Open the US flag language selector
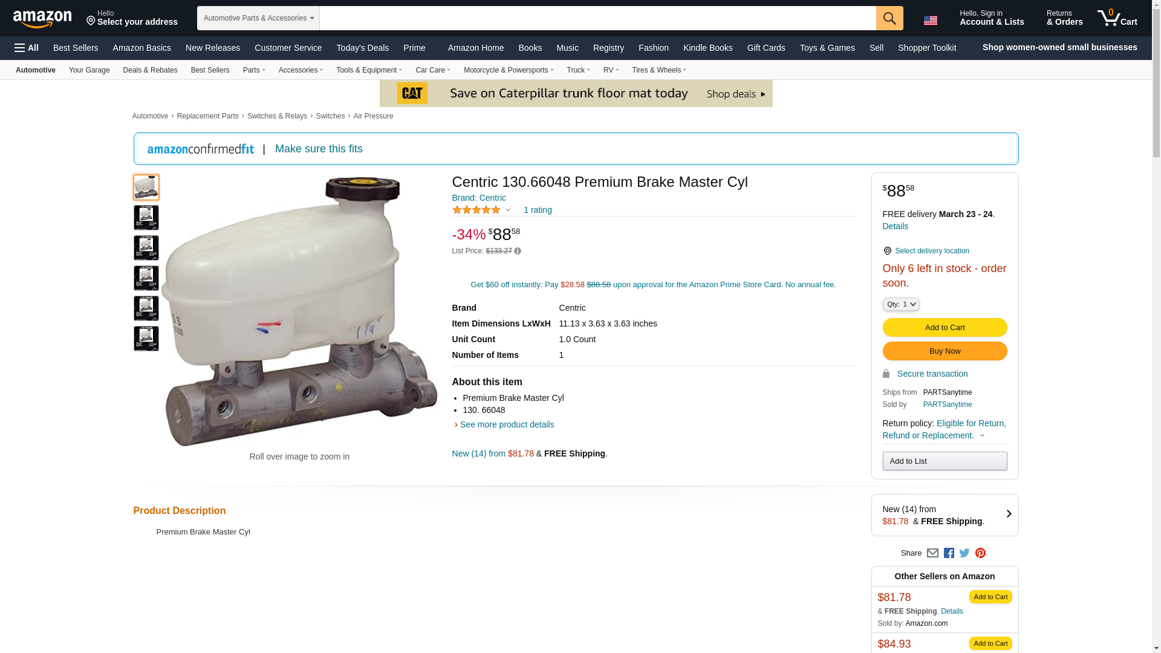Image resolution: width=1161 pixels, height=653 pixels. [931, 21]
